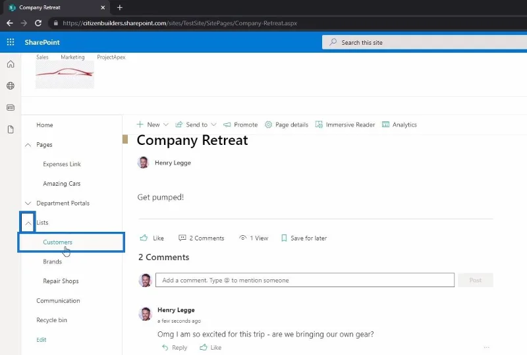The height and width of the screenshot is (355, 527).
Task: Open My files document icon in app bar
Action: [11, 130]
